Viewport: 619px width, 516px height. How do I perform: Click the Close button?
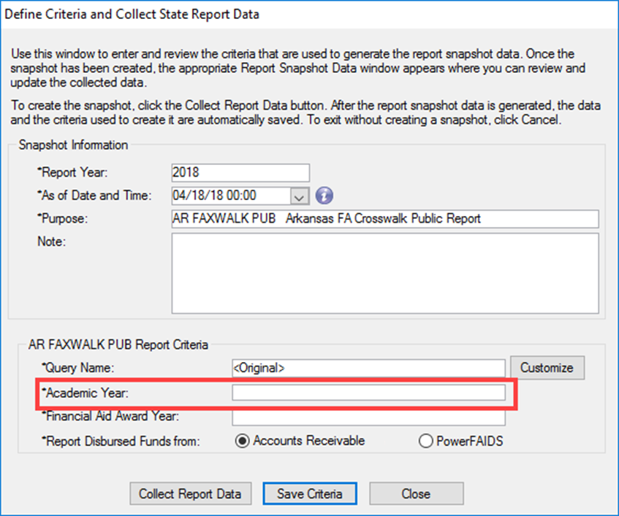pyautogui.click(x=416, y=493)
